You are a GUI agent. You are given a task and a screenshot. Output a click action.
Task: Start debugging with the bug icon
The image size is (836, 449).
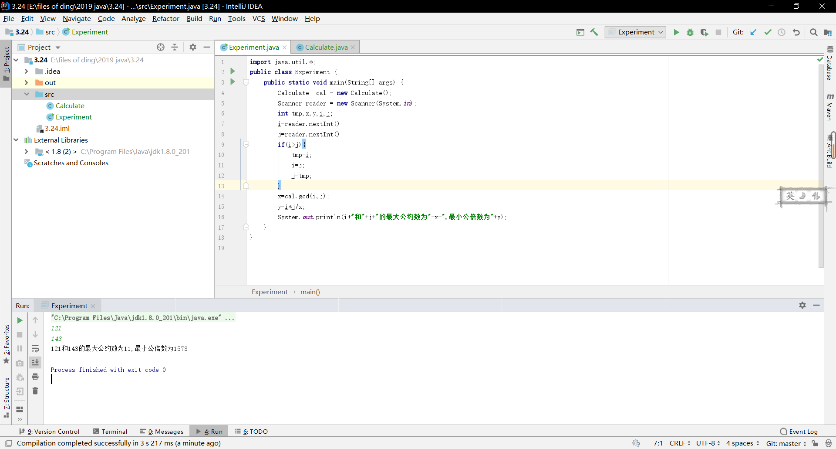[690, 32]
